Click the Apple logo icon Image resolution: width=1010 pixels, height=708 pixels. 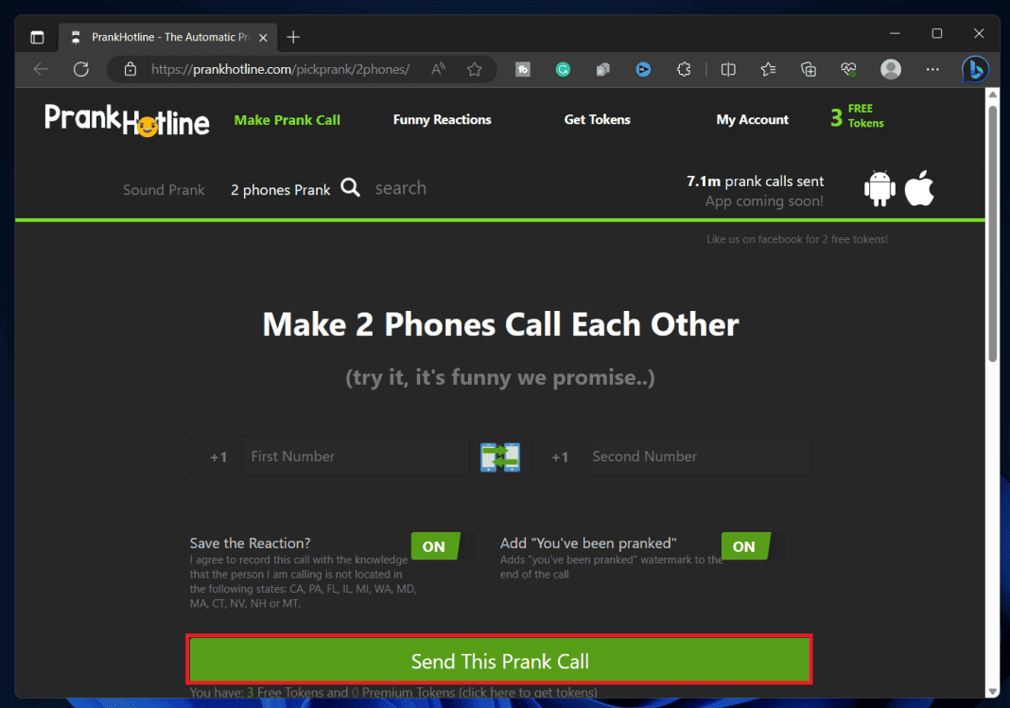click(918, 187)
